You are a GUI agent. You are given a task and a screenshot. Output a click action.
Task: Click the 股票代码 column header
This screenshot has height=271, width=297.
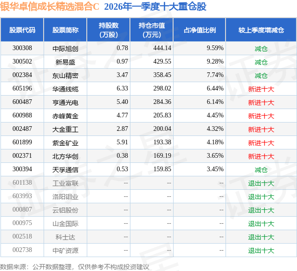[22, 30]
